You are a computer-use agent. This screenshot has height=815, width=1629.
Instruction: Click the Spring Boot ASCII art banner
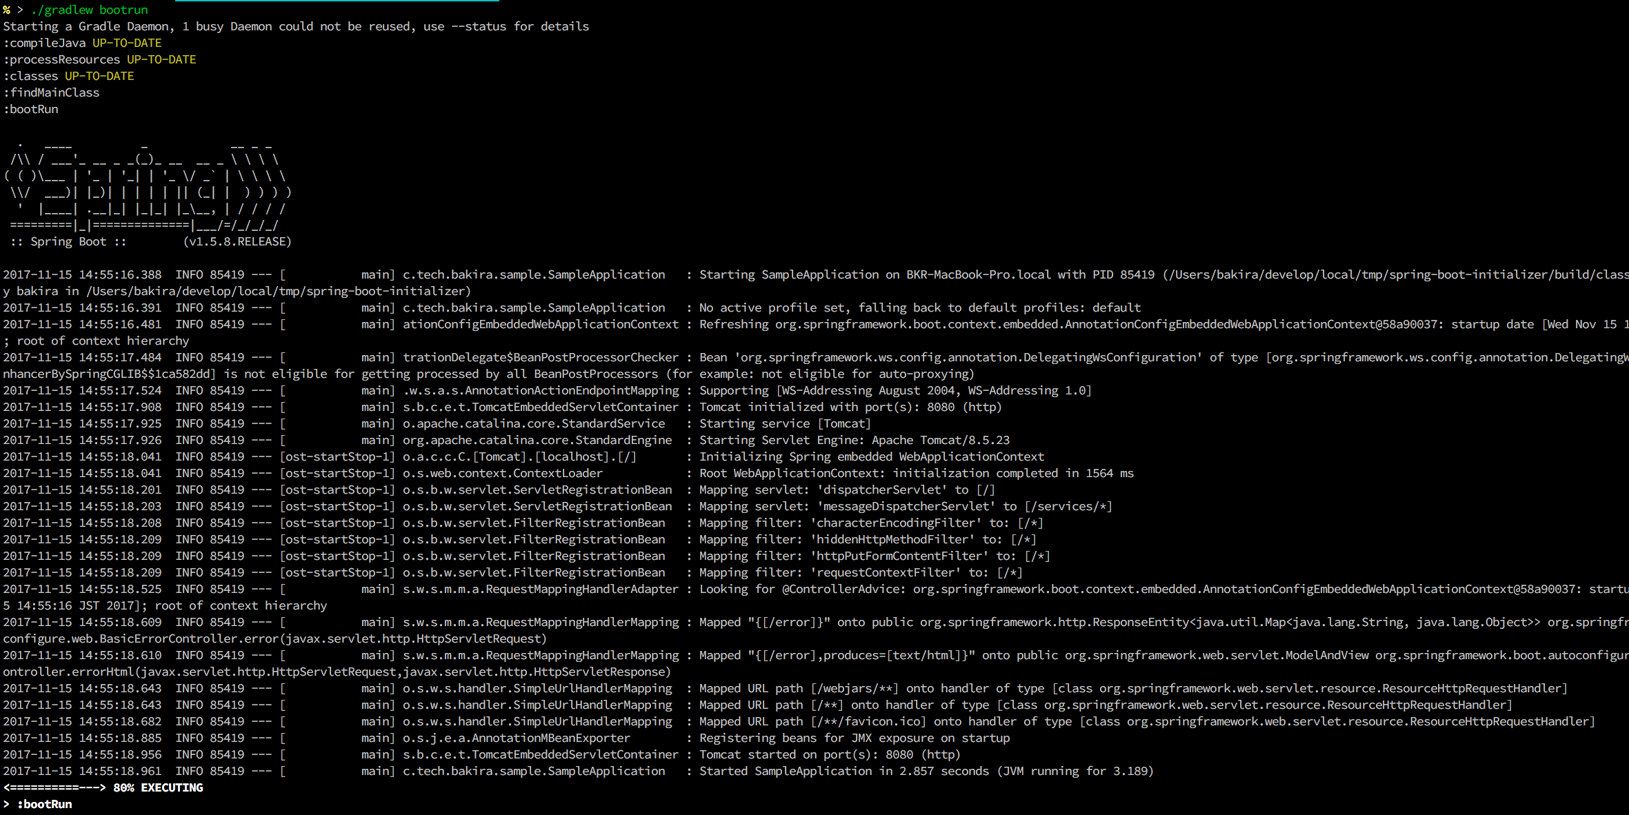[148, 185]
